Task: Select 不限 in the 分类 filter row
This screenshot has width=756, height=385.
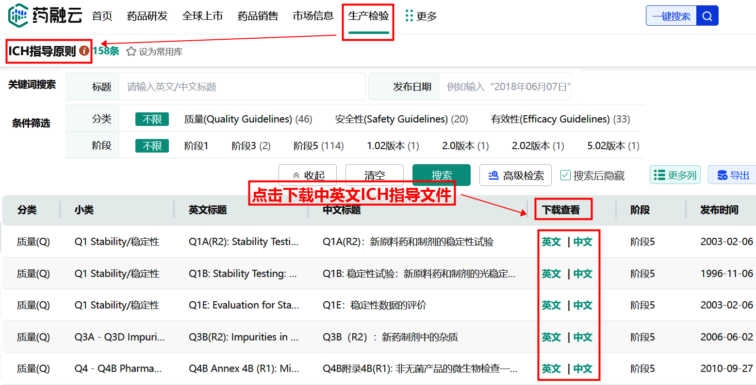Action: coord(152,119)
